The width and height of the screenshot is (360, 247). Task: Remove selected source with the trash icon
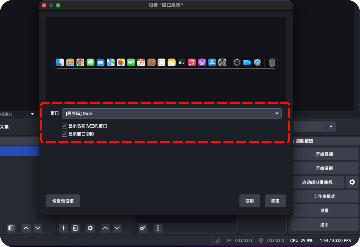[75, 228]
